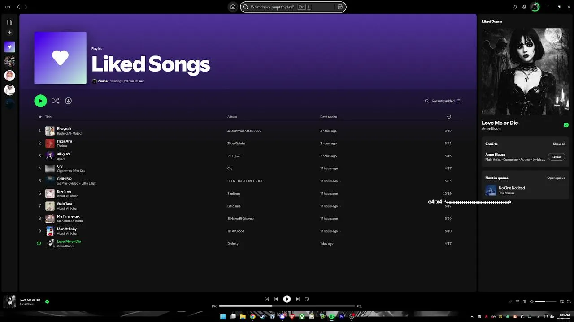Open the Love Me or Die cover art
Viewport: 574px width, 322px height.
point(525,72)
